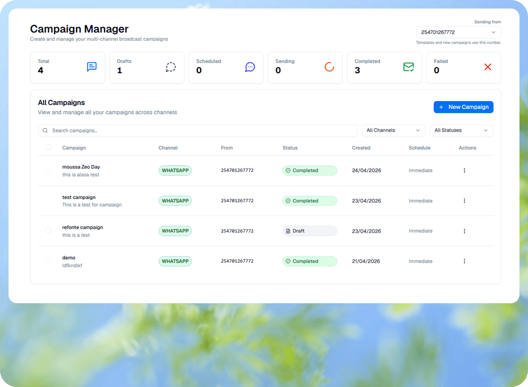Image resolution: width=528 pixels, height=387 pixels.
Task: Click Completed status of moussa Zeo Day
Action: coord(309,170)
